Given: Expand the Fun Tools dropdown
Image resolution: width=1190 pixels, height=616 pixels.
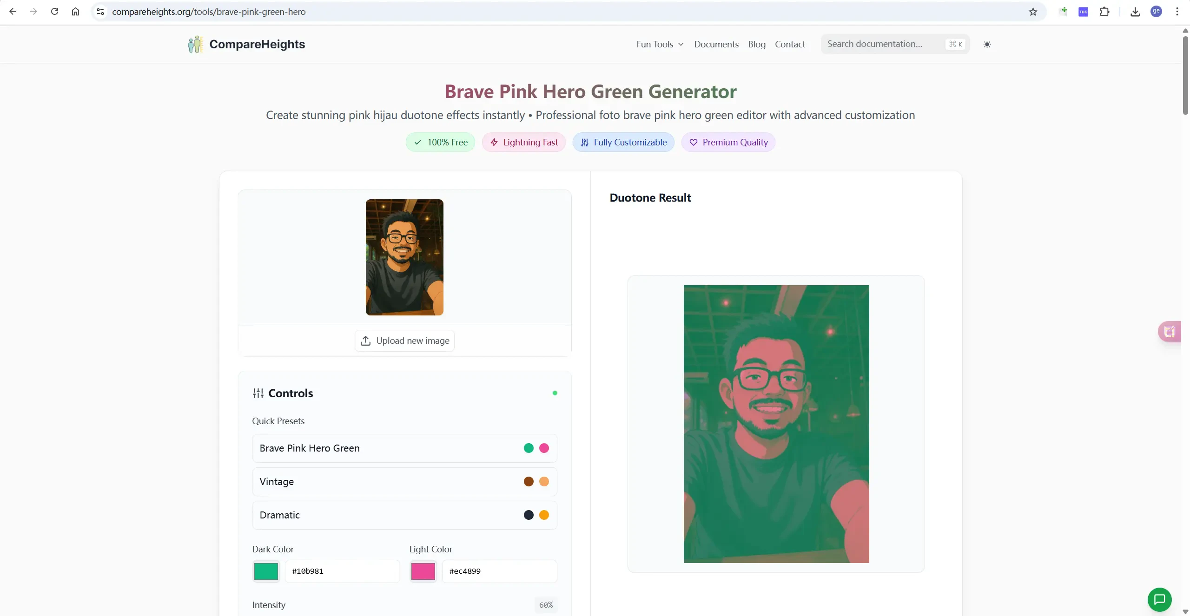Looking at the screenshot, I should pos(660,44).
